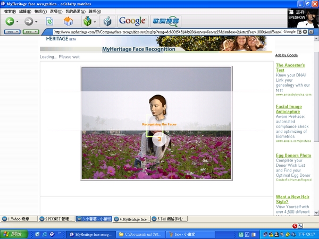Open the 檢視(V) menu
The image size is (319, 239).
[x=40, y=11]
